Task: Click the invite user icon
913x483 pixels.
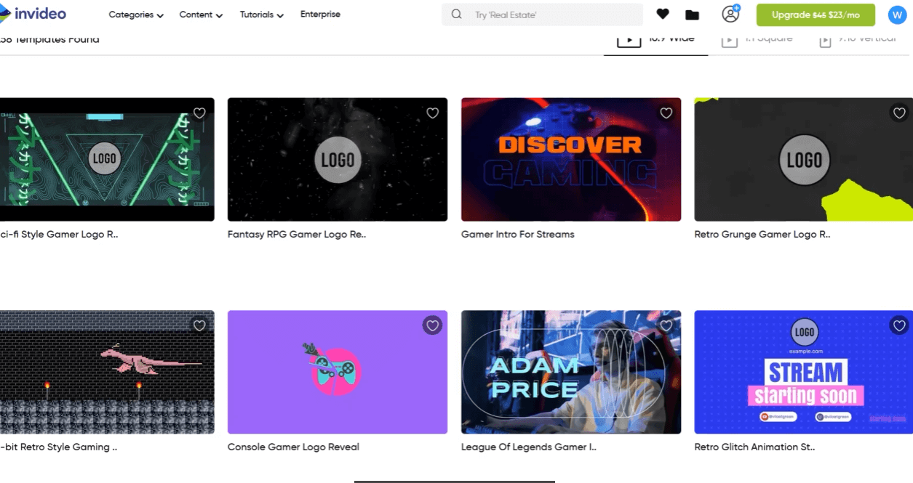Action: coord(730,14)
